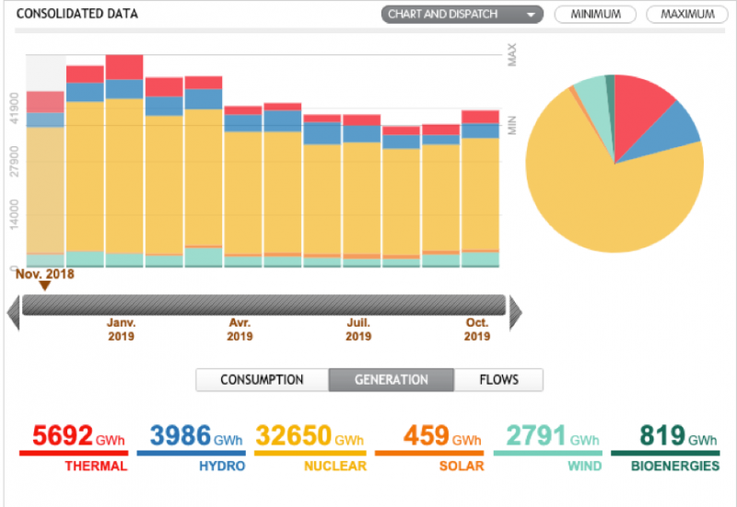This screenshot has width=737, height=507.
Task: Click the Nov. 2018 triangle marker
Action: [44, 285]
